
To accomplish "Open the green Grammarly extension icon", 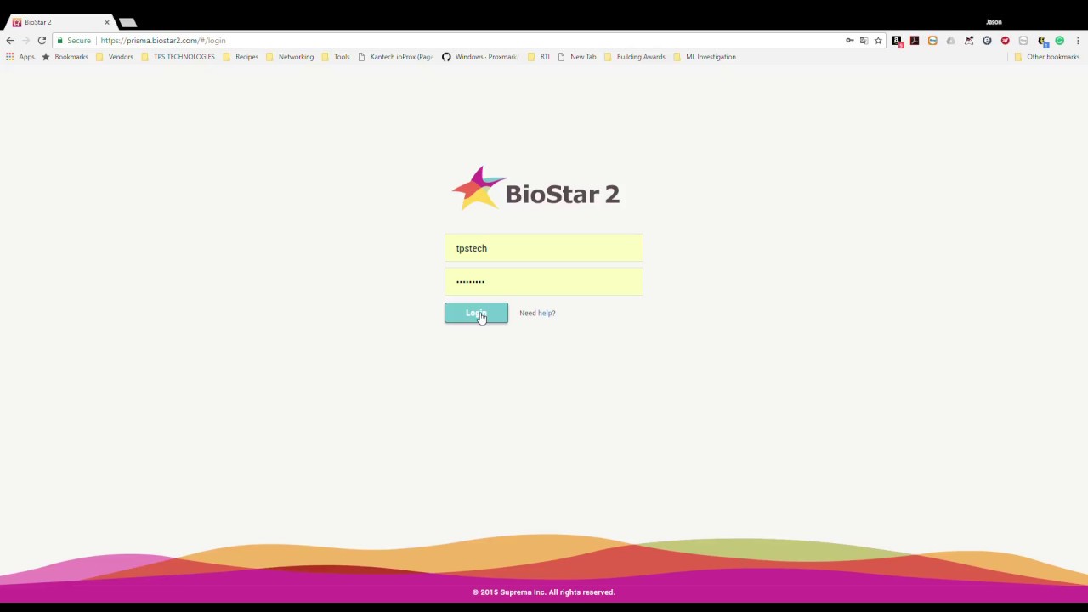I will (1060, 40).
